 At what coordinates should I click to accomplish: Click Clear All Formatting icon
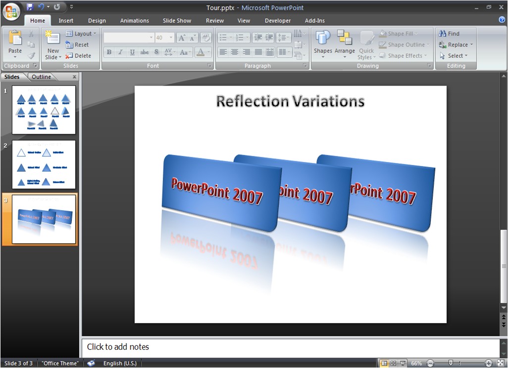pyautogui.click(x=206, y=38)
